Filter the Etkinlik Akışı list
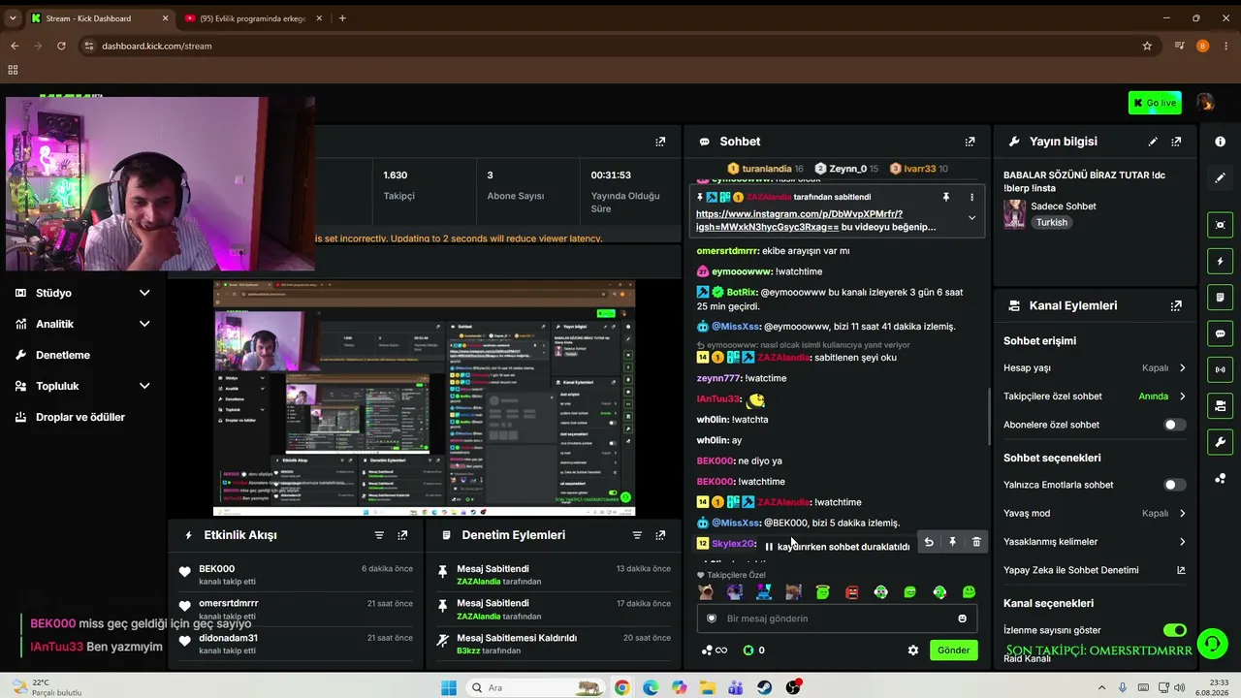The width and height of the screenshot is (1241, 698). [379, 535]
